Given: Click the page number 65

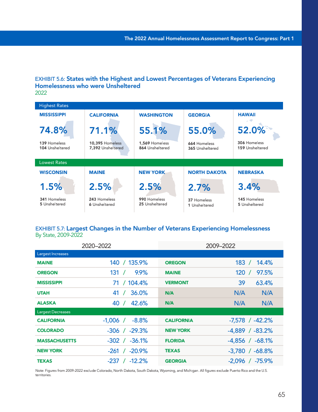Looking at the screenshot, I should point(281,394).
